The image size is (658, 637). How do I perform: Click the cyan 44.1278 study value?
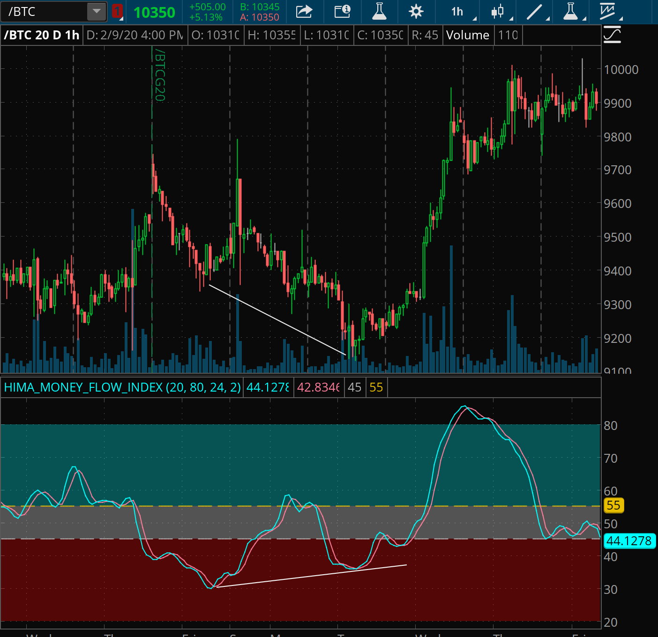coord(268,387)
